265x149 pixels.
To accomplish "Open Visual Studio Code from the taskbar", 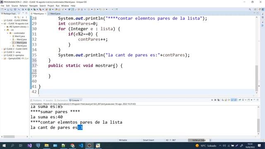I will coord(81,145).
